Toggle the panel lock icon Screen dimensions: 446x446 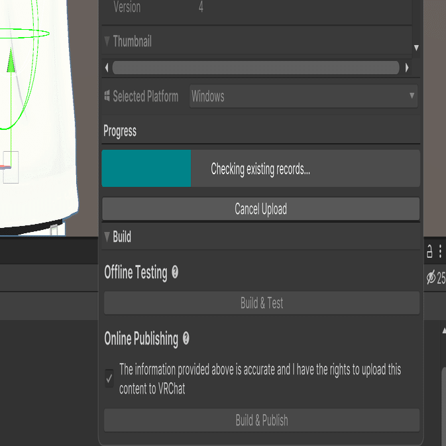coord(429,251)
